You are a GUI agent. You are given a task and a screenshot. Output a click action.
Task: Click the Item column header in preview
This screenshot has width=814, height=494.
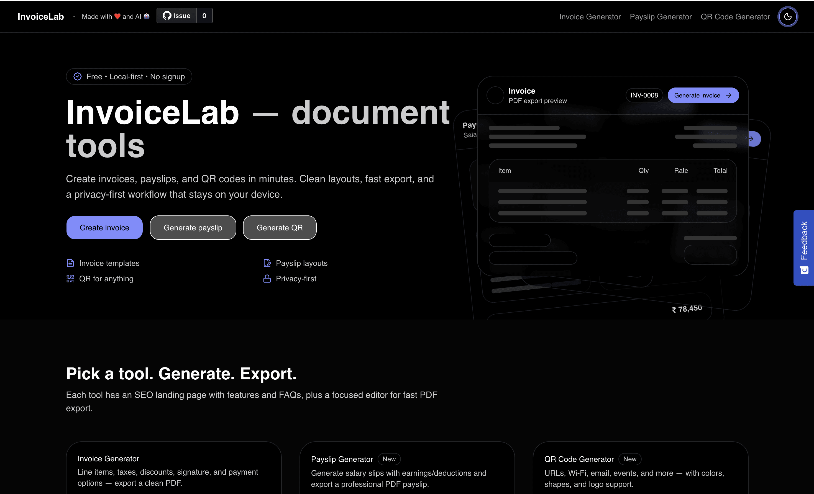[504, 170]
